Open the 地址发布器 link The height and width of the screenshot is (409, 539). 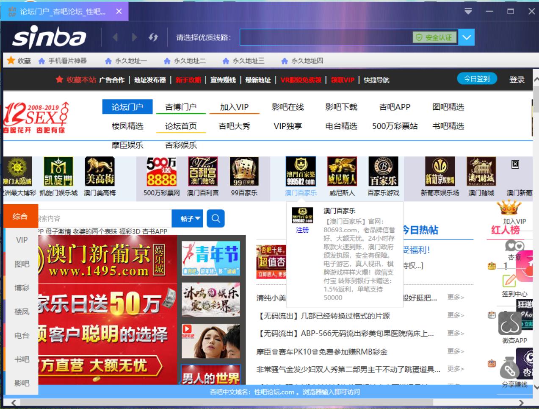[x=150, y=80]
